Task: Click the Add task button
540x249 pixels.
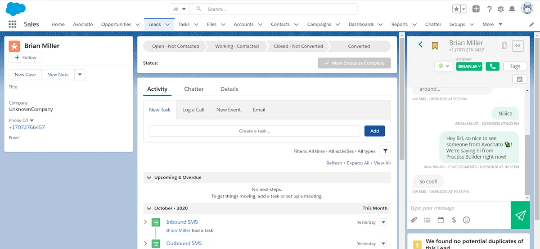Action: click(374, 131)
